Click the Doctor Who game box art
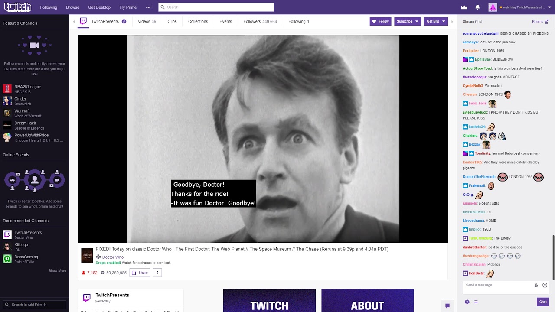The height and width of the screenshot is (312, 555). click(x=87, y=256)
